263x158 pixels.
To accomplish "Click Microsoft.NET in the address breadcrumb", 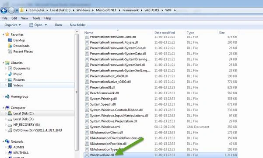I will (106, 10).
